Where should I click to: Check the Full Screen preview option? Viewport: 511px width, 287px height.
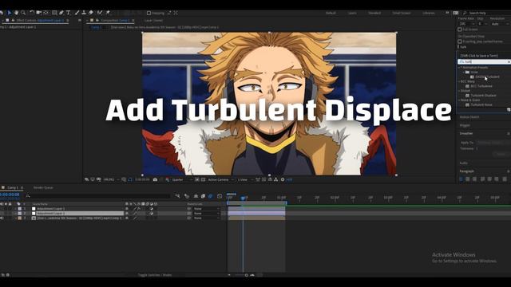click(x=460, y=29)
